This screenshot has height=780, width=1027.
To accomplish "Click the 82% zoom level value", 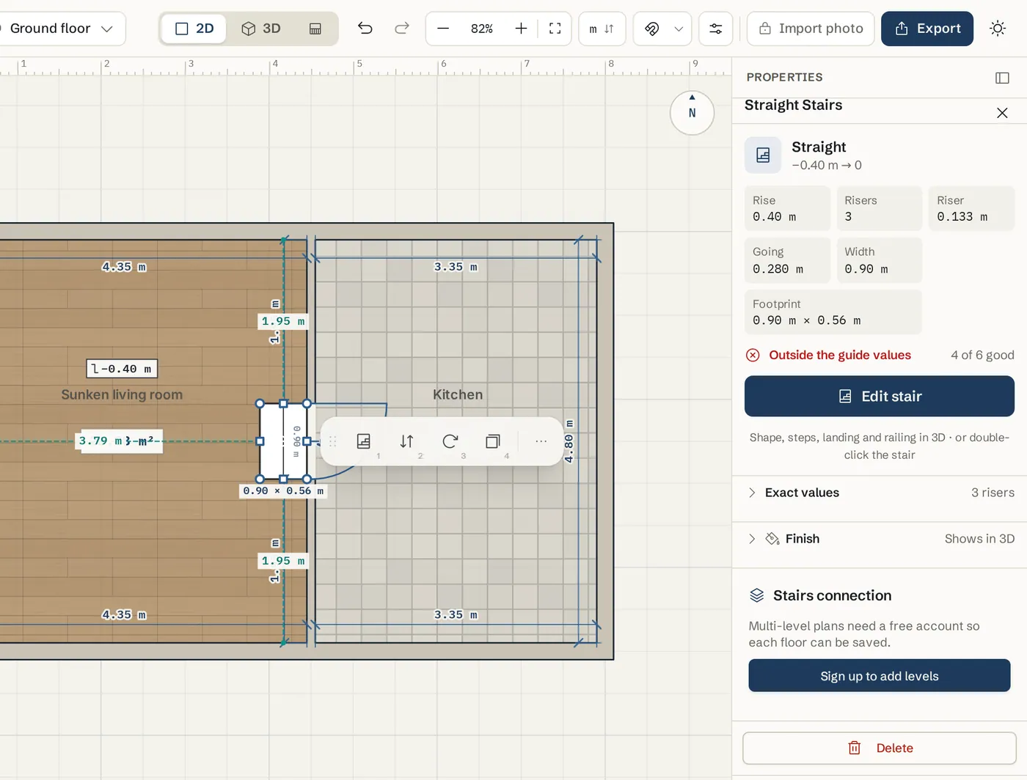I will pos(482,29).
